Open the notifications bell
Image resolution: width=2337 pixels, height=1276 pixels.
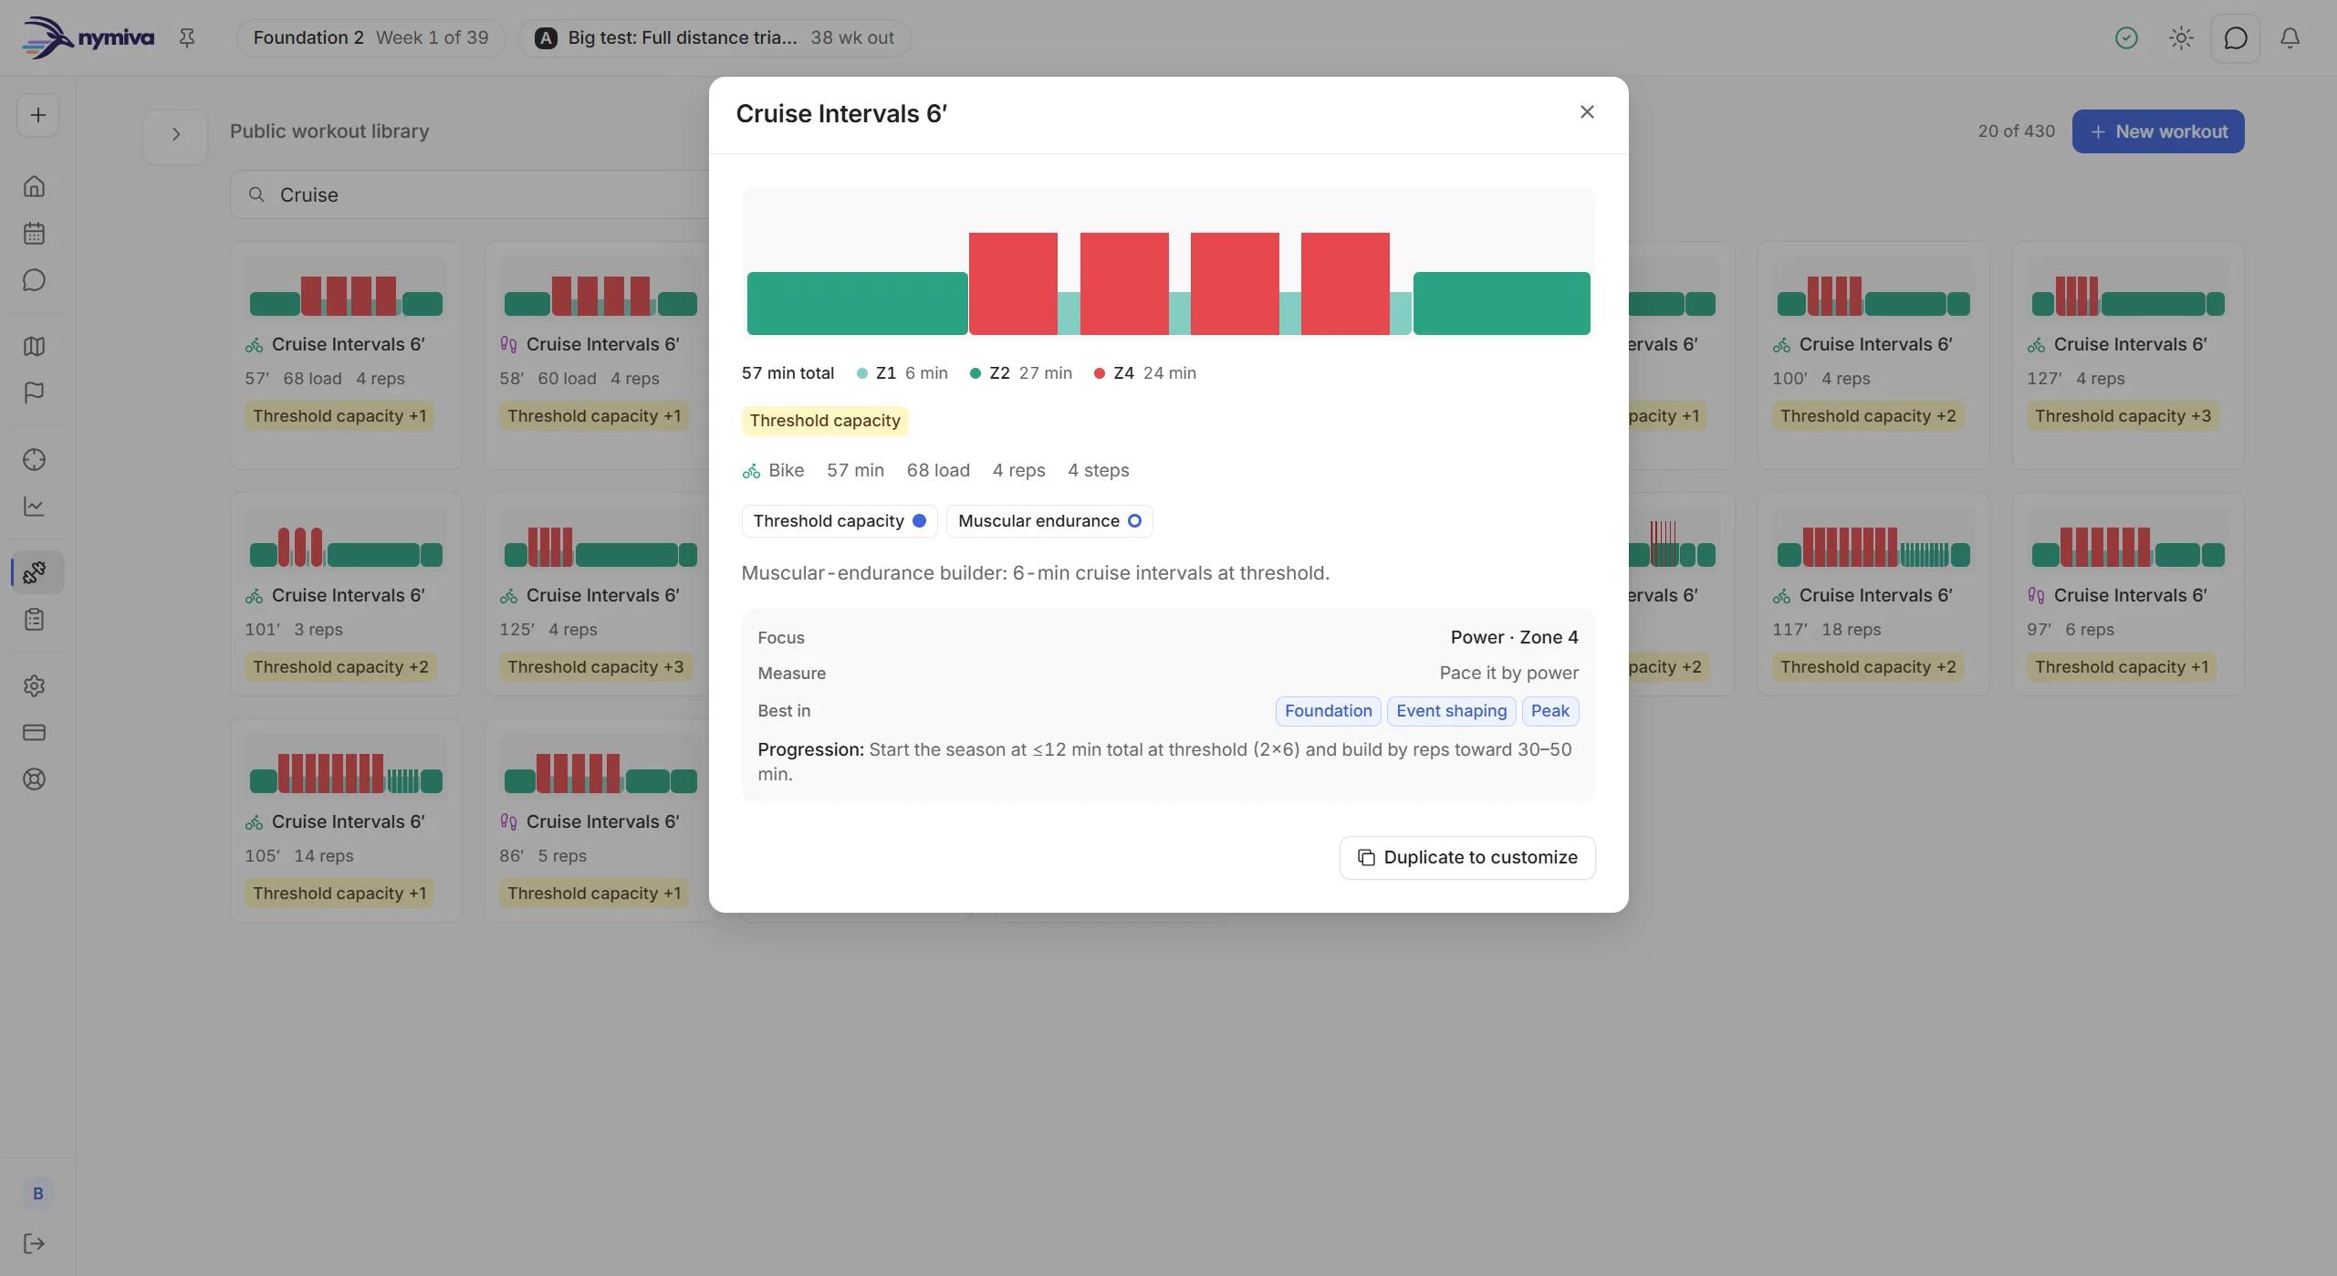point(2290,37)
